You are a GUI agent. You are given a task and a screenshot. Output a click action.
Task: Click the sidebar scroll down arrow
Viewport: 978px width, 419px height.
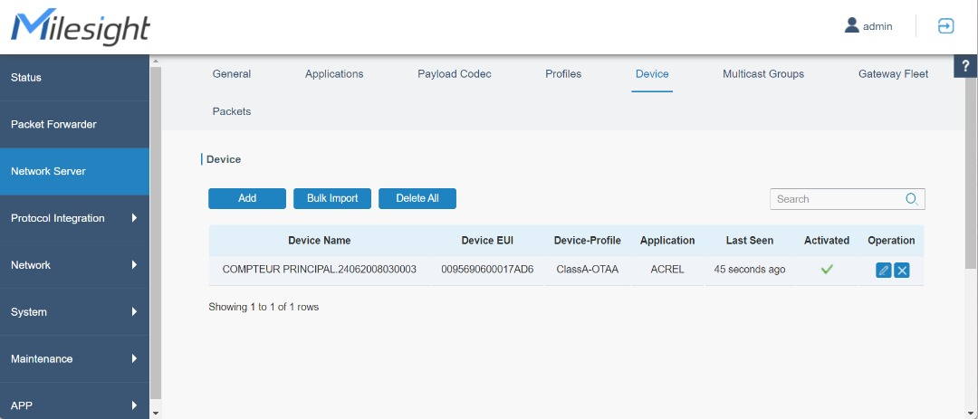155,413
